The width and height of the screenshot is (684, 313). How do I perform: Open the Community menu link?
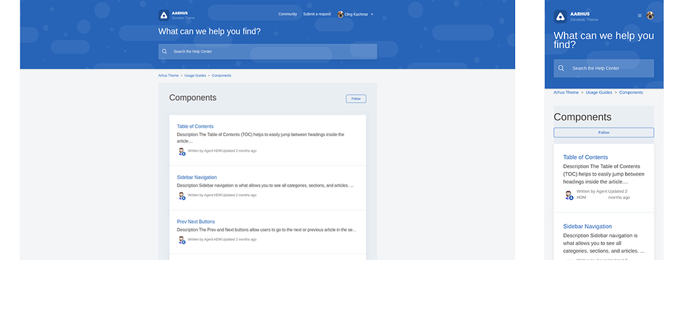[x=288, y=14]
